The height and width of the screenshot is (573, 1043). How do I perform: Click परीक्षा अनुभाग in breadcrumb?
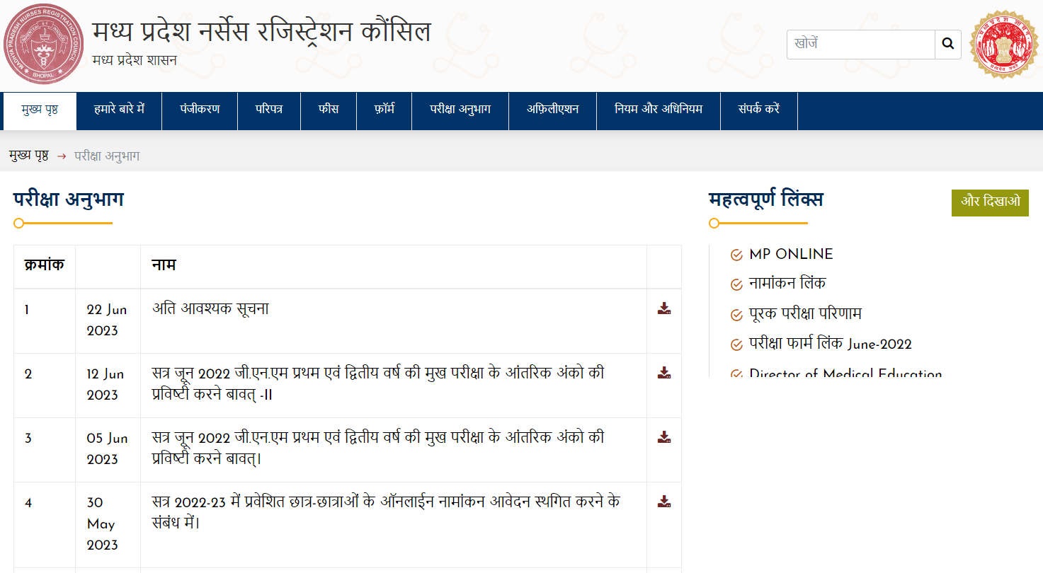(x=107, y=156)
